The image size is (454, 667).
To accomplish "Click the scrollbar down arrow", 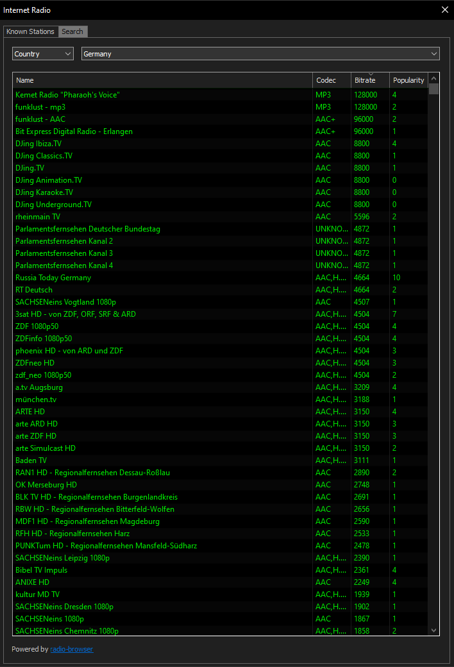I will click(x=433, y=630).
